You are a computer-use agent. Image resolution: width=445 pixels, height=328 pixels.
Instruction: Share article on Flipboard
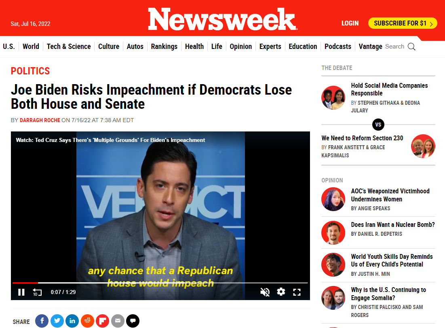(x=102, y=321)
